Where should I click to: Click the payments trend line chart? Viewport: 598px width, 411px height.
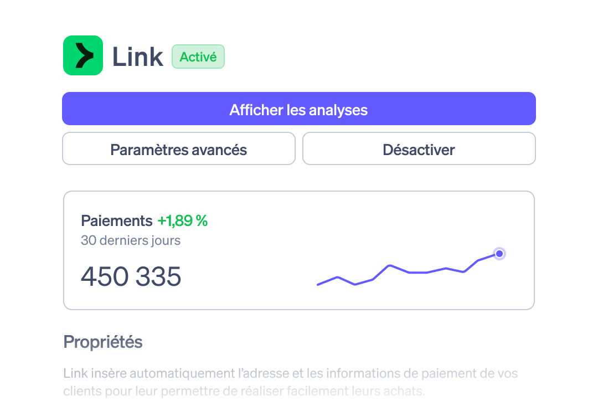tap(411, 266)
